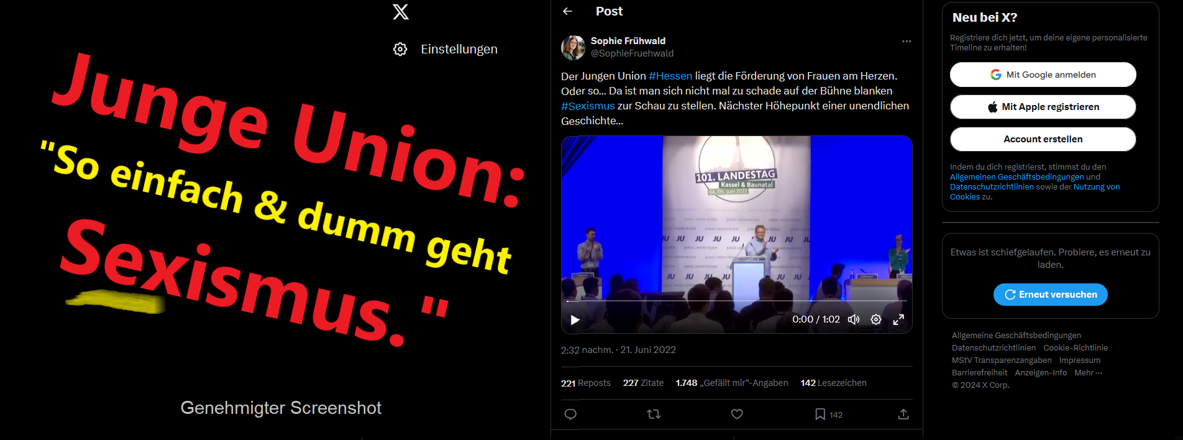The width and height of the screenshot is (1183, 440).
Task: Open the three-dot post options menu
Action: [907, 41]
